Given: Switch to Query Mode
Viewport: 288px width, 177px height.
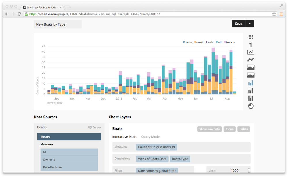Looking at the screenshot, I should coord(150,137).
